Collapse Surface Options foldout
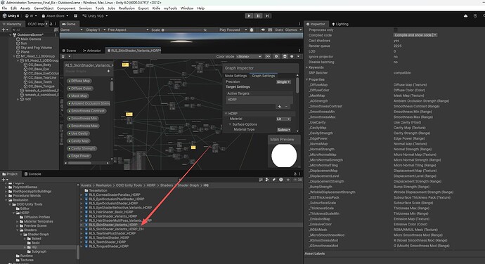This screenshot has height=264, width=485. click(x=230, y=124)
